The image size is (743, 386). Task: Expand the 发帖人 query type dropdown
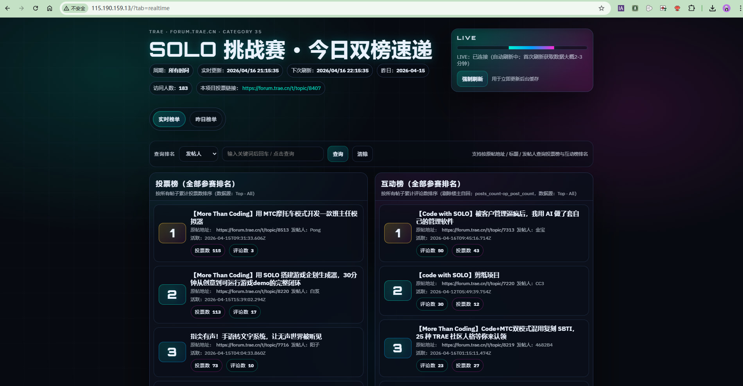(x=199, y=154)
